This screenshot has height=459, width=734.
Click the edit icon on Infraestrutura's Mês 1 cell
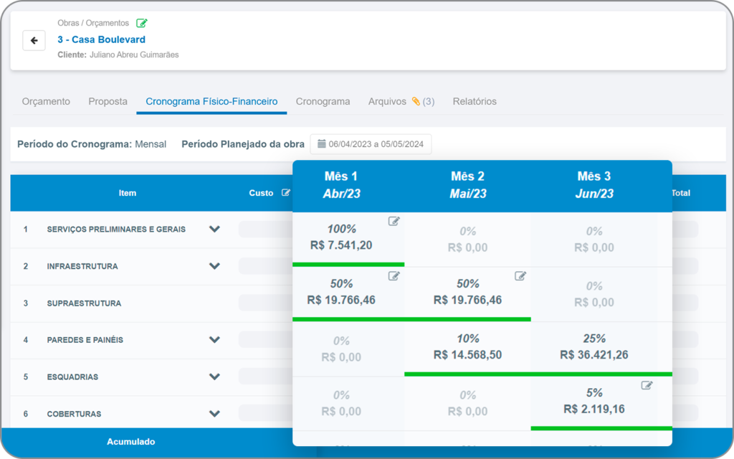394,275
